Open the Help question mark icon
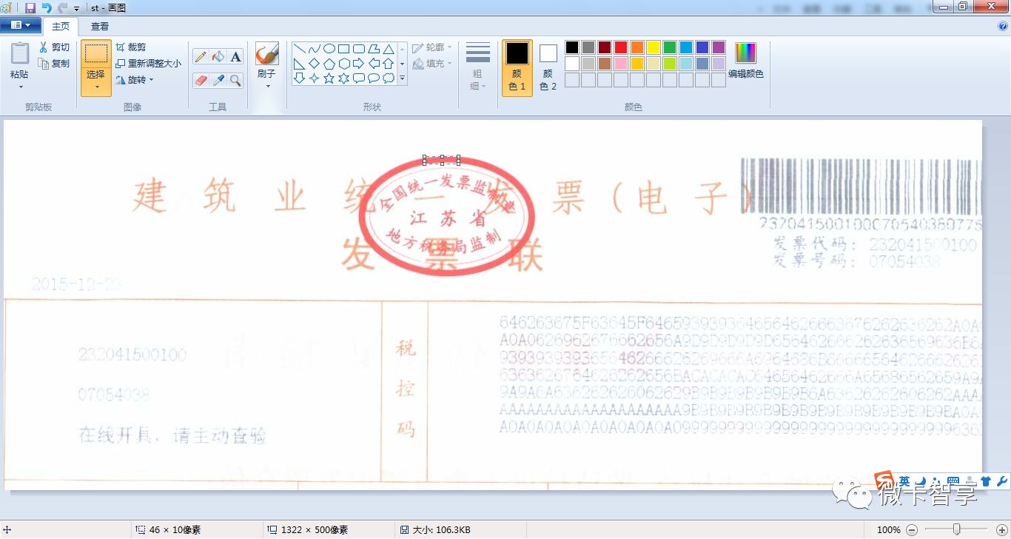This screenshot has height=539, width=1011. pos(1003,26)
